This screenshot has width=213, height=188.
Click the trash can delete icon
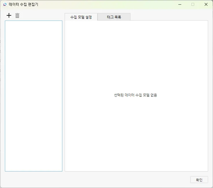point(17,15)
